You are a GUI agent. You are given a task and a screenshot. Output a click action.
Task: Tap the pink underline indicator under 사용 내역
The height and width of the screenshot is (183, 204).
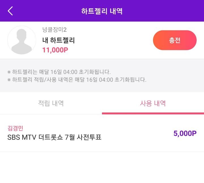click(153, 113)
